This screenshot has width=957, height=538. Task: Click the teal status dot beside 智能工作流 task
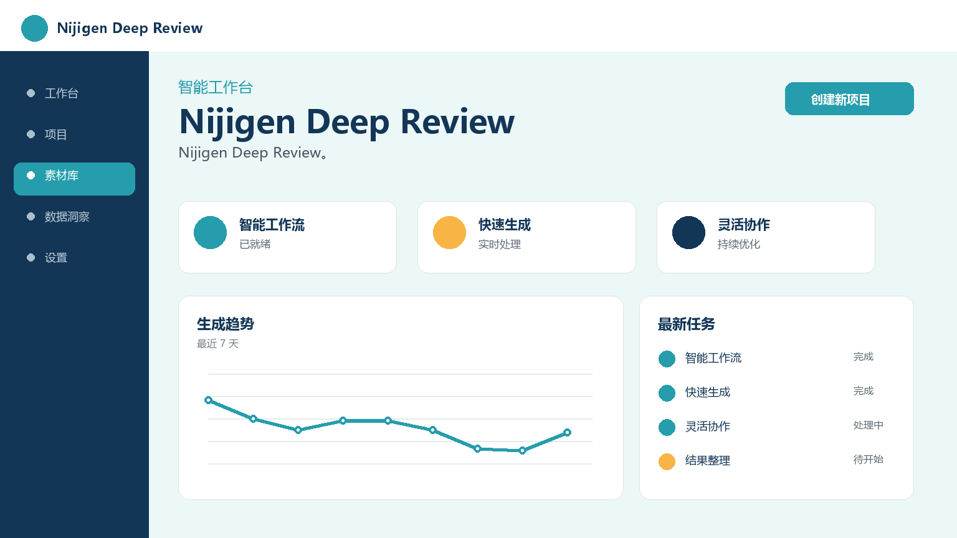click(x=667, y=359)
